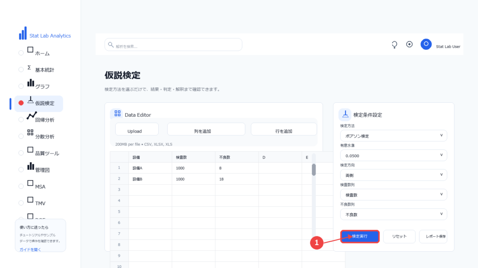
Task: Click the Stat Lab Analytics bar logo
Action: pos(23,33)
